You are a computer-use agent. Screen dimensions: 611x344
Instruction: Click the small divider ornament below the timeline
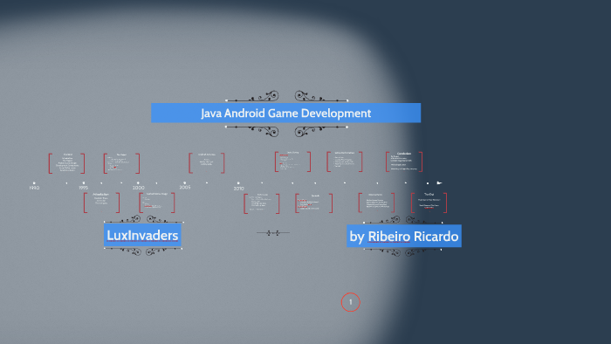click(x=272, y=233)
